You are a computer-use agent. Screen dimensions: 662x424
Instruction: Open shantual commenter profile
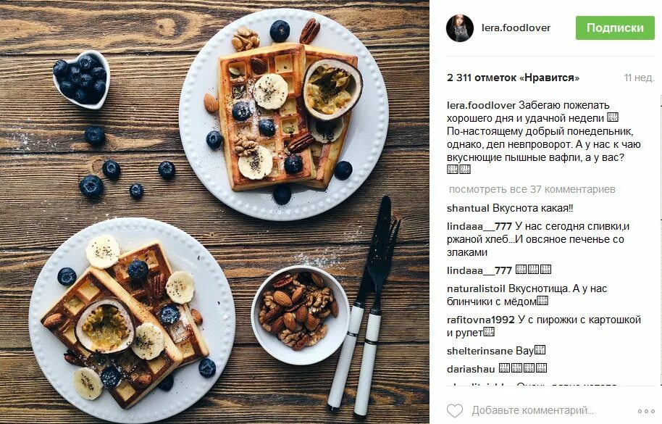coord(468,208)
